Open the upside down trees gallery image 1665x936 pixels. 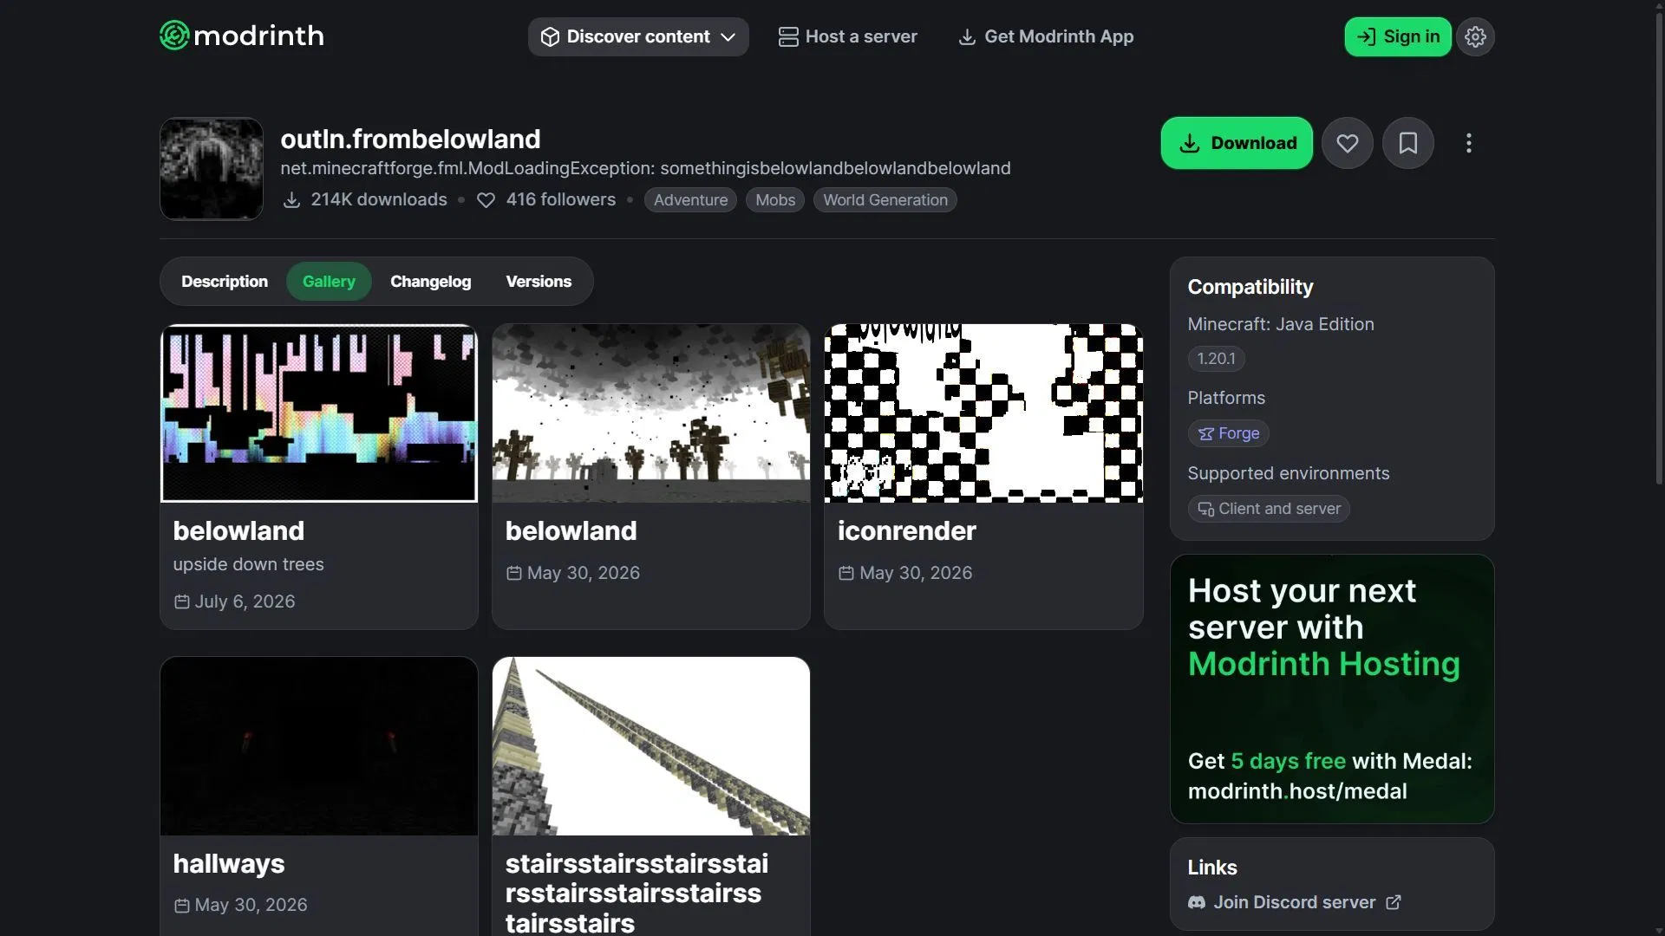tap(319, 413)
